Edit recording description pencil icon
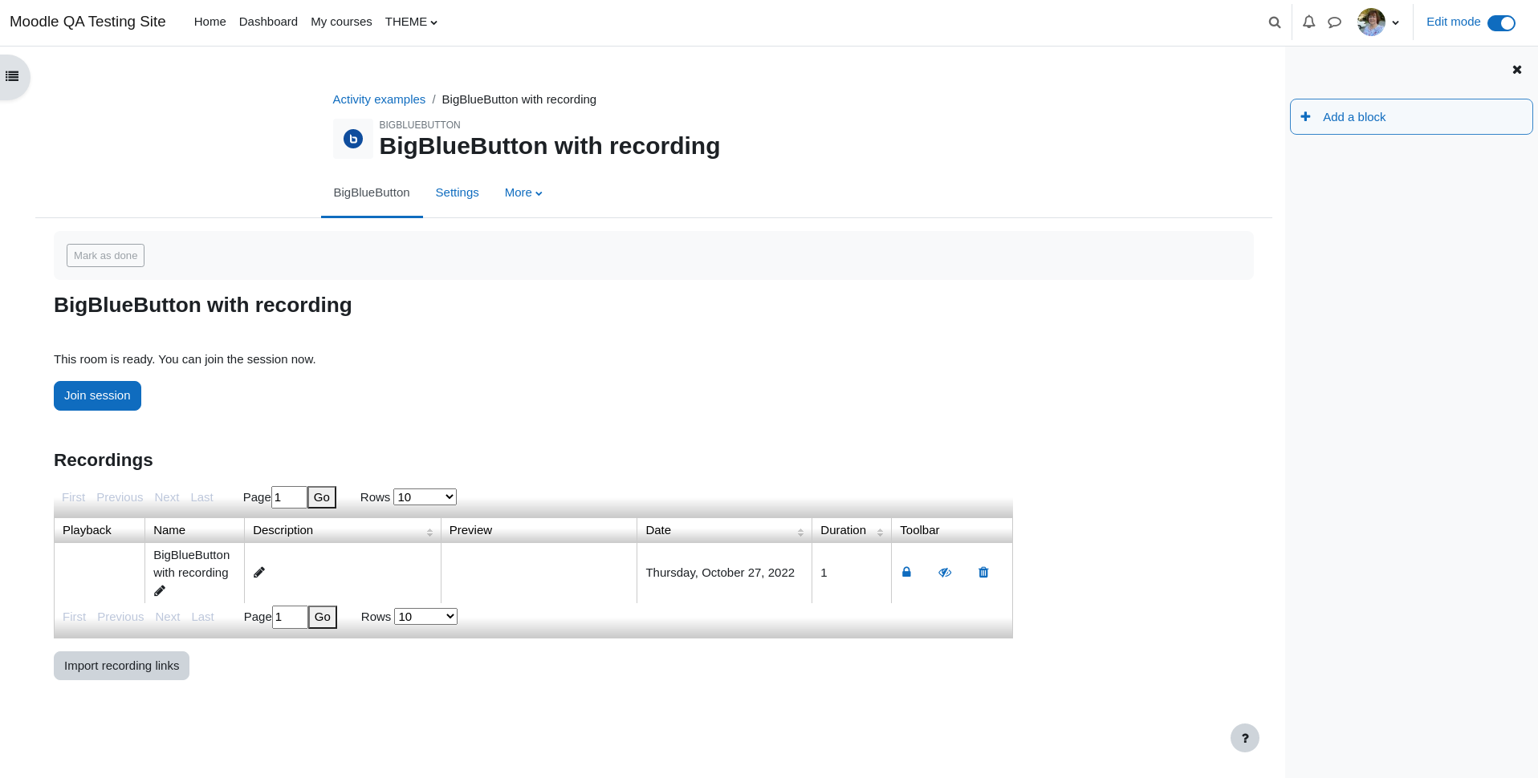Image resolution: width=1538 pixels, height=778 pixels. click(259, 573)
